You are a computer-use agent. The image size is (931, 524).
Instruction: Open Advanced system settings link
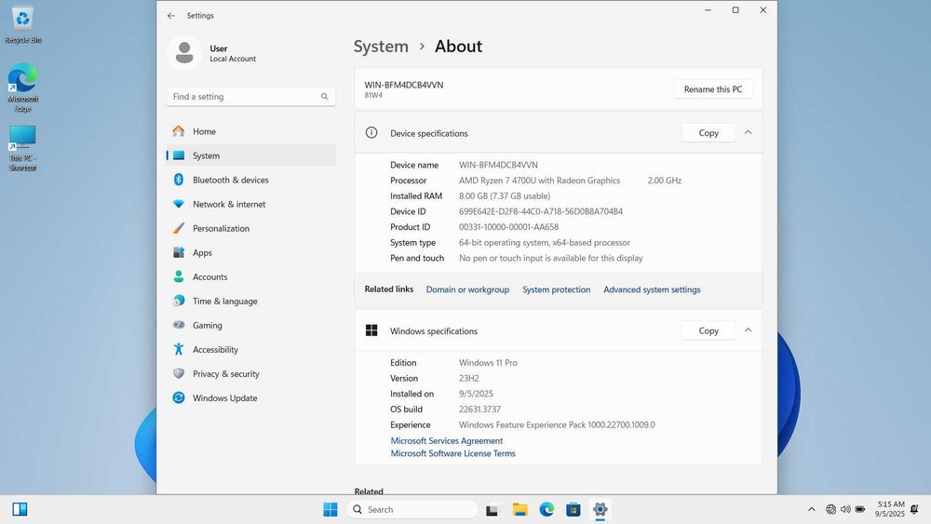pyautogui.click(x=652, y=289)
